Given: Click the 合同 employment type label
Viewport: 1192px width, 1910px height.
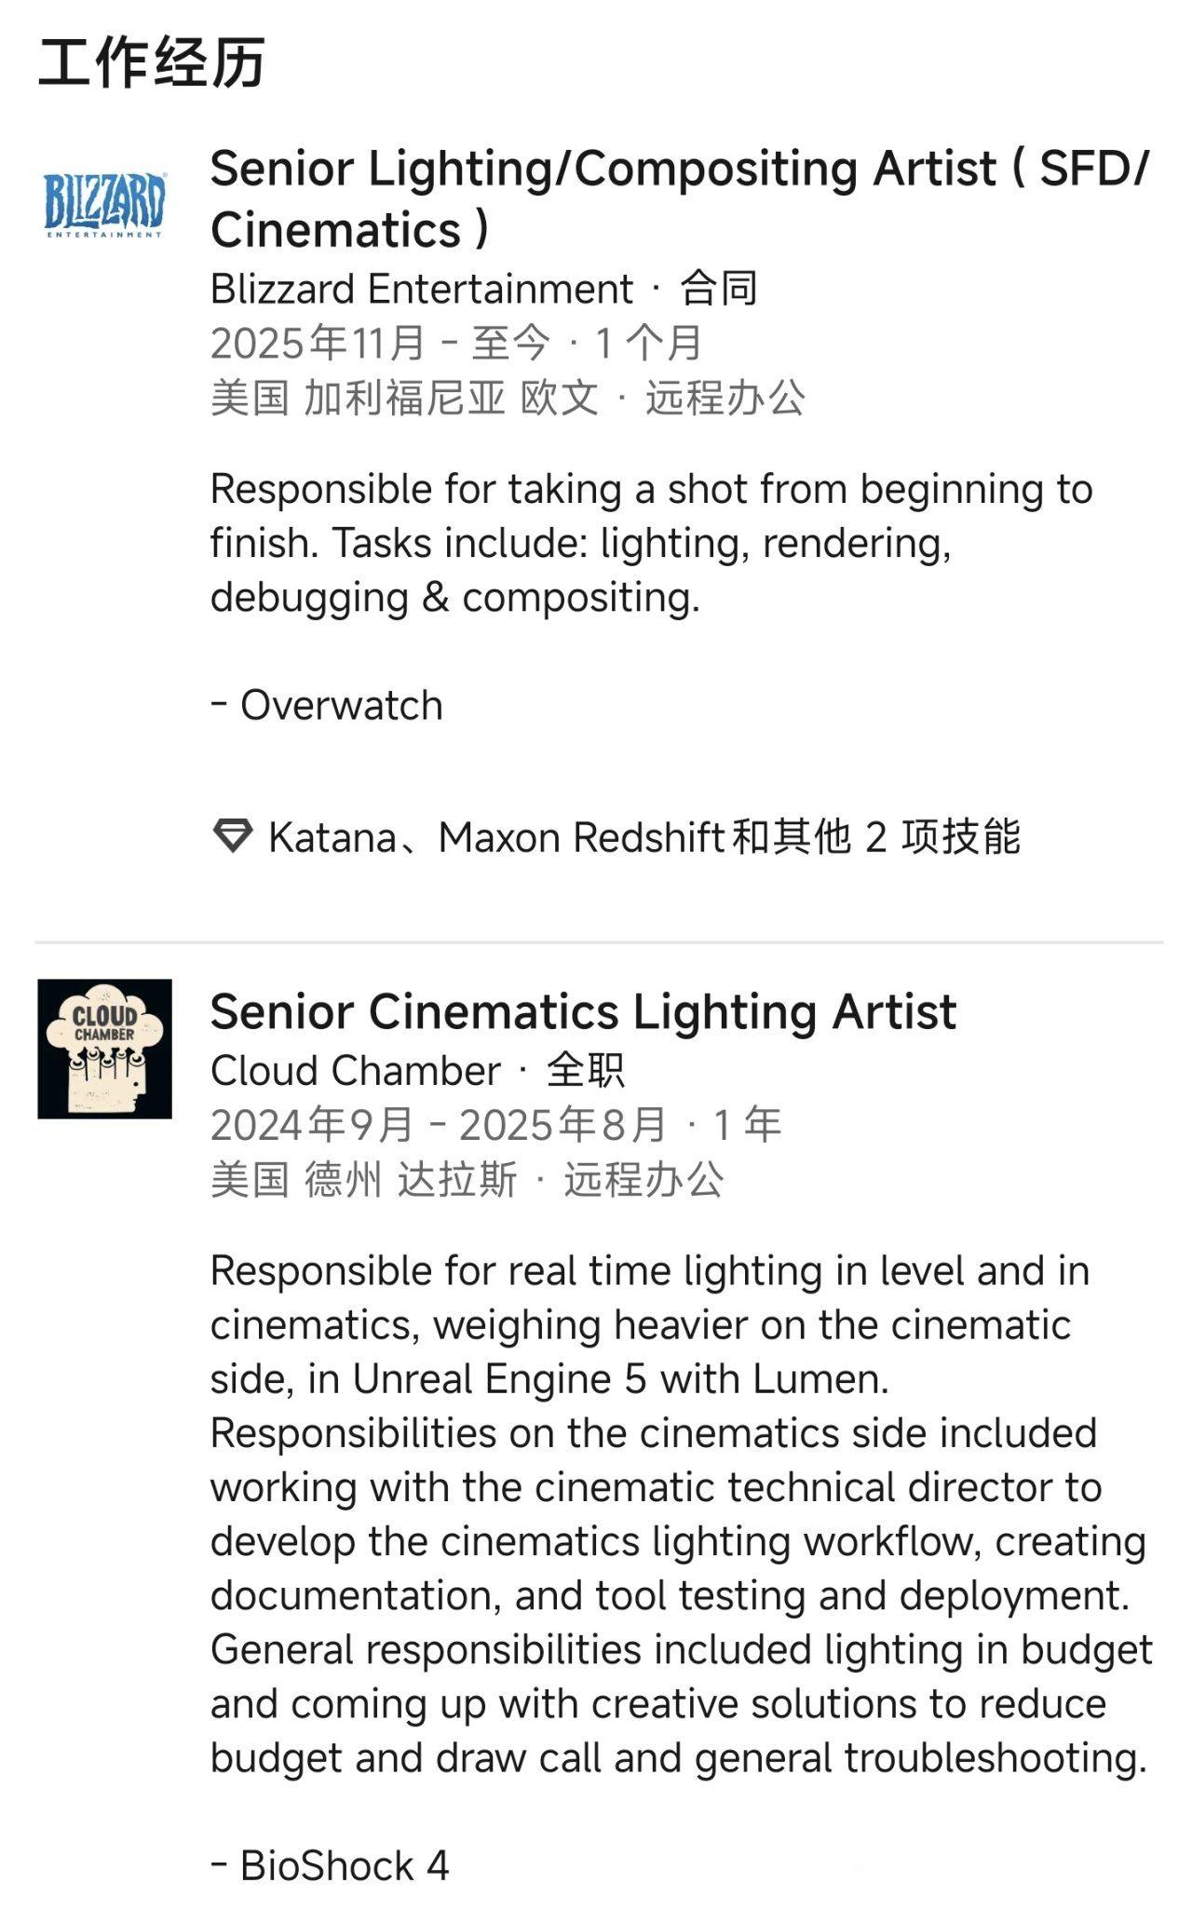Looking at the screenshot, I should click(x=719, y=289).
